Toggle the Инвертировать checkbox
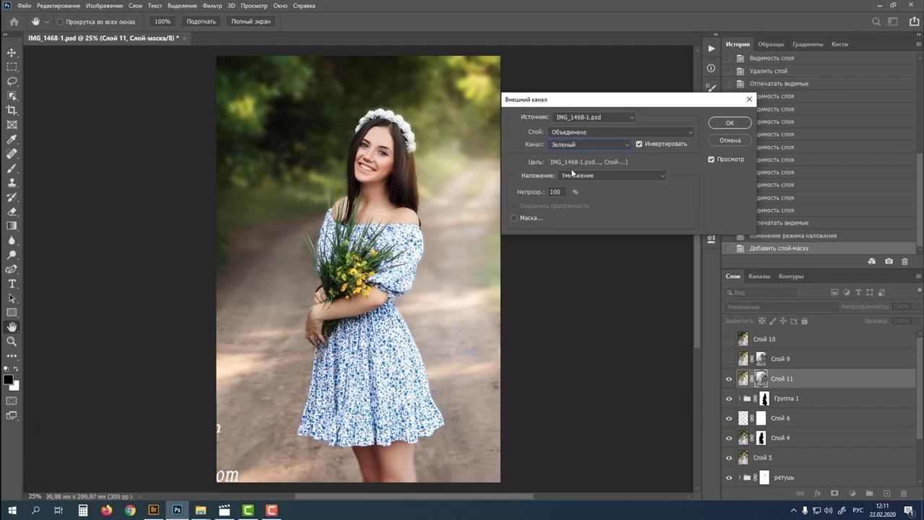The image size is (924, 520). pyautogui.click(x=639, y=144)
